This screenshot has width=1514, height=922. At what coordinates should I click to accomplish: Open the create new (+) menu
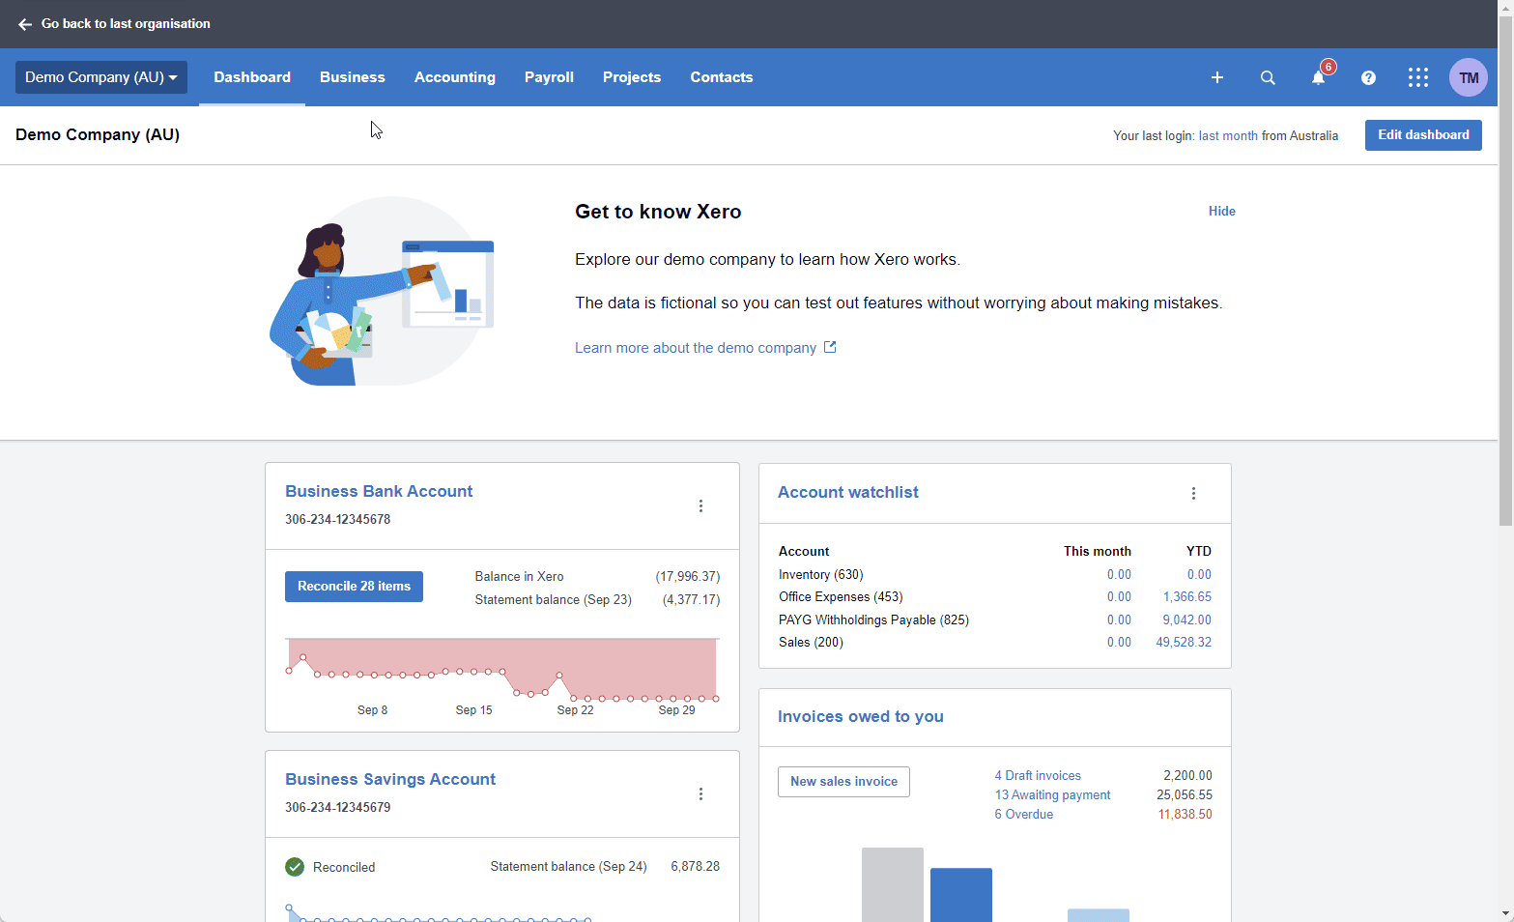point(1216,77)
